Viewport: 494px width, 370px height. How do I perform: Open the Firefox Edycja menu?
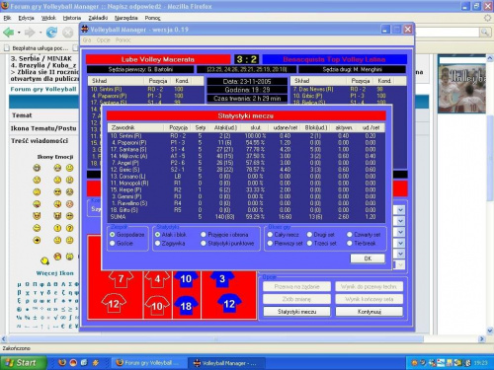[26, 18]
